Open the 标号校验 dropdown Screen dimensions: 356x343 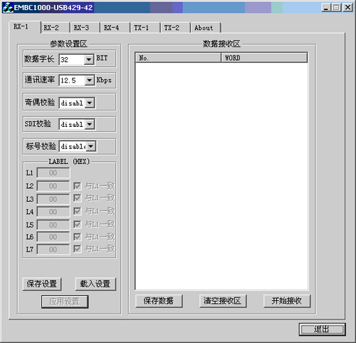tap(91, 146)
